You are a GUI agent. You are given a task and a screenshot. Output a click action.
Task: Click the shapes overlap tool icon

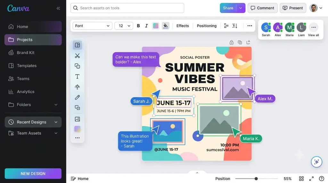pos(78,66)
